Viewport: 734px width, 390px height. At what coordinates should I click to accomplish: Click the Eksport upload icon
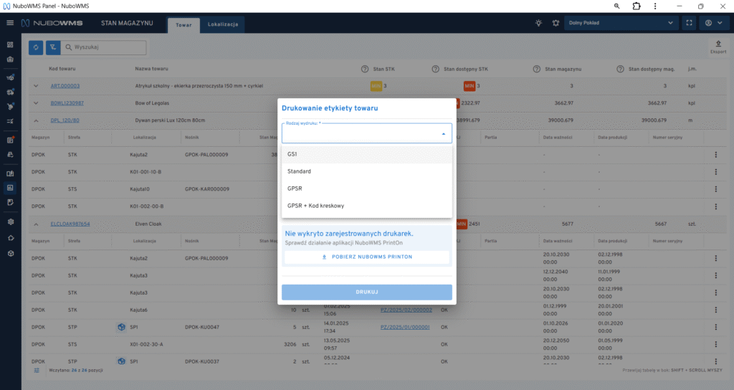coord(718,45)
